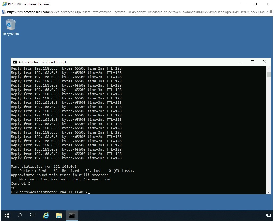Screen dimensions: 274x222
Task: Open File Explorer from the taskbar
Action: pos(59,216)
